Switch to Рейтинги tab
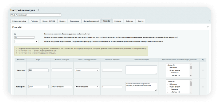The width and height of the screenshot is (219, 104). point(34,21)
